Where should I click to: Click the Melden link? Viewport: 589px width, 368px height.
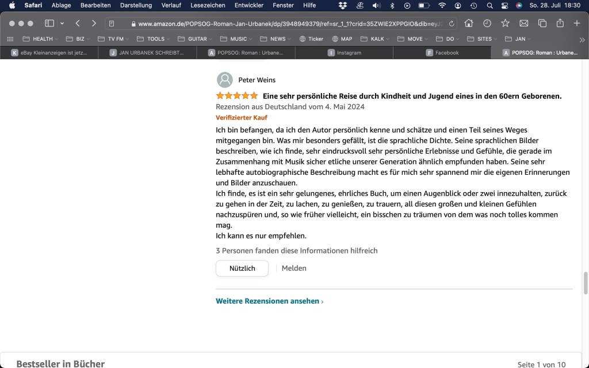(x=294, y=269)
